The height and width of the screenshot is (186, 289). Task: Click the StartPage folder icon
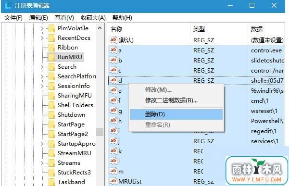(51, 124)
